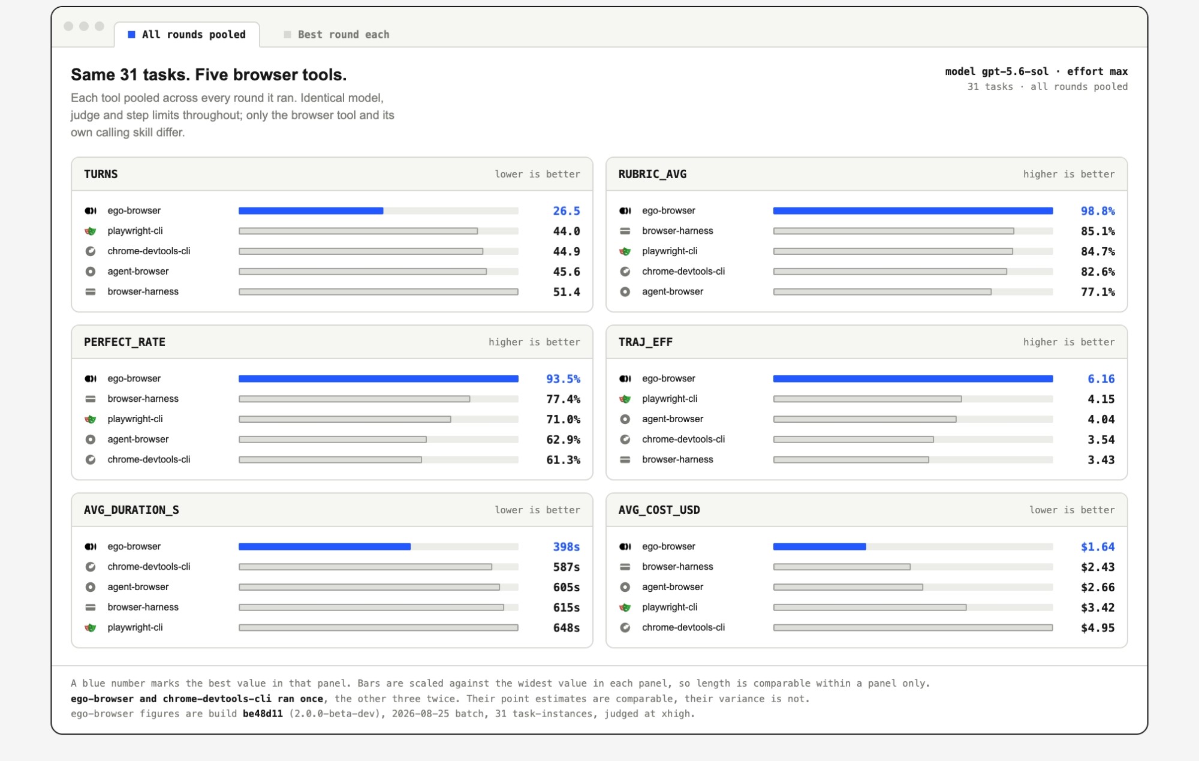This screenshot has height=761, width=1199.
Task: Click ego-browser icon in AVG_COST_USD panel
Action: [x=625, y=546]
